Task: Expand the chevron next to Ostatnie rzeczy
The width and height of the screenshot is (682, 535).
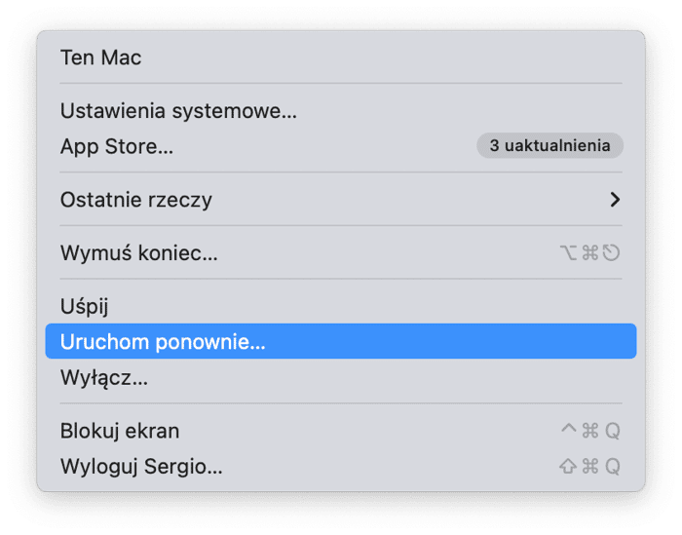Action: click(x=615, y=200)
